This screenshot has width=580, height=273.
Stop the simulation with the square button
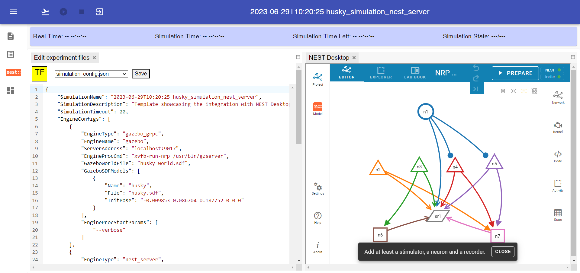click(82, 12)
